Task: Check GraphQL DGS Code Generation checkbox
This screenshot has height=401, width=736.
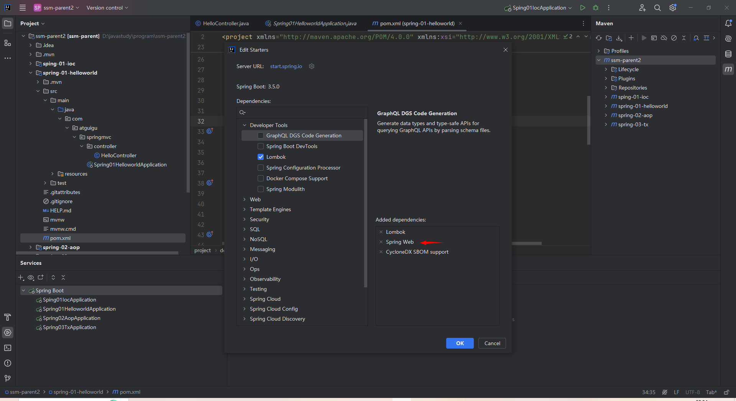Action: (x=261, y=135)
